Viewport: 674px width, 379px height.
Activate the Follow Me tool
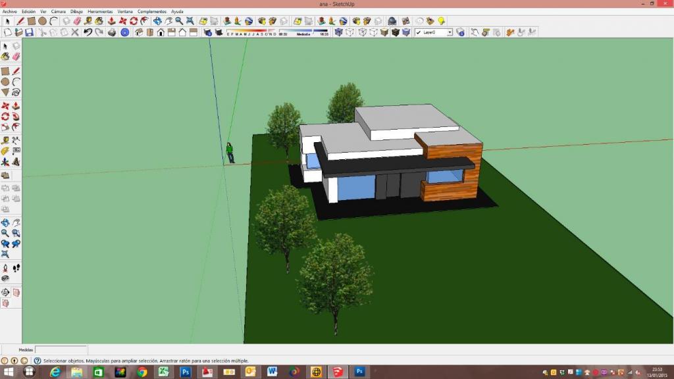point(16,116)
